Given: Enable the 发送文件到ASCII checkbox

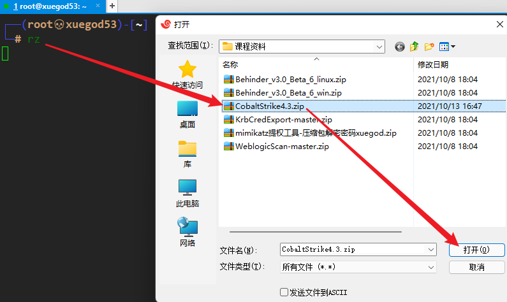Looking at the screenshot, I should click(x=284, y=292).
